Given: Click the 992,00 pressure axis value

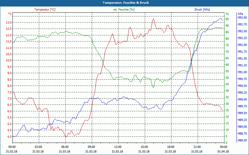Looking at the screenshot, I should click(x=242, y=45).
